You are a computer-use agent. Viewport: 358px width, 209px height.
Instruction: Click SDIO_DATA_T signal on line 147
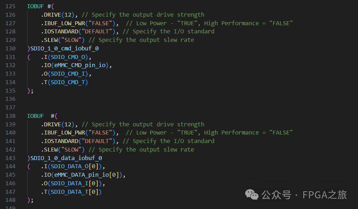click(69, 192)
